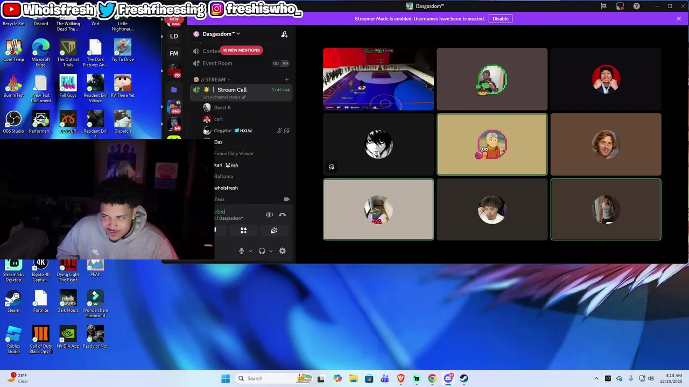This screenshot has width=689, height=387.
Task: Expand headphone output options chevron
Action: (271, 251)
